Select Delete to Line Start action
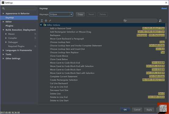The image size is (169, 114). pyautogui.click(x=59, y=100)
